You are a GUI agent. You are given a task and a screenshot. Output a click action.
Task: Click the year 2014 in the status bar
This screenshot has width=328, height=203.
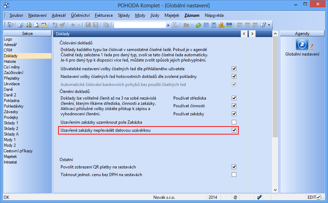(x=213, y=197)
